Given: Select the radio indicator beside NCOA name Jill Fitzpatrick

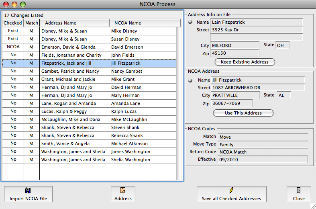Looking at the screenshot, I should (x=190, y=80).
